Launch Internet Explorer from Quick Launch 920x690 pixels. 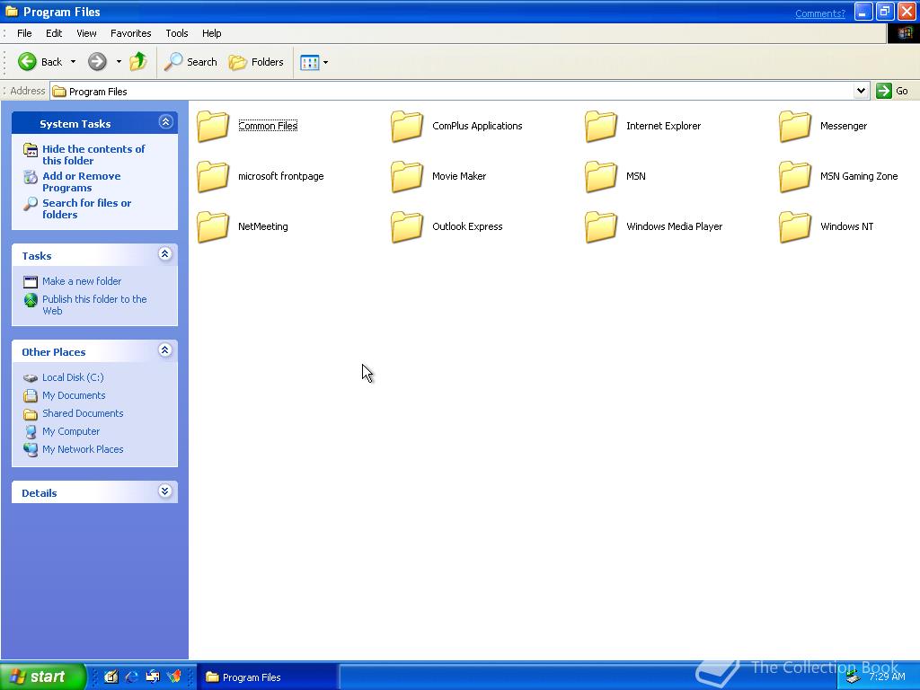(x=132, y=677)
